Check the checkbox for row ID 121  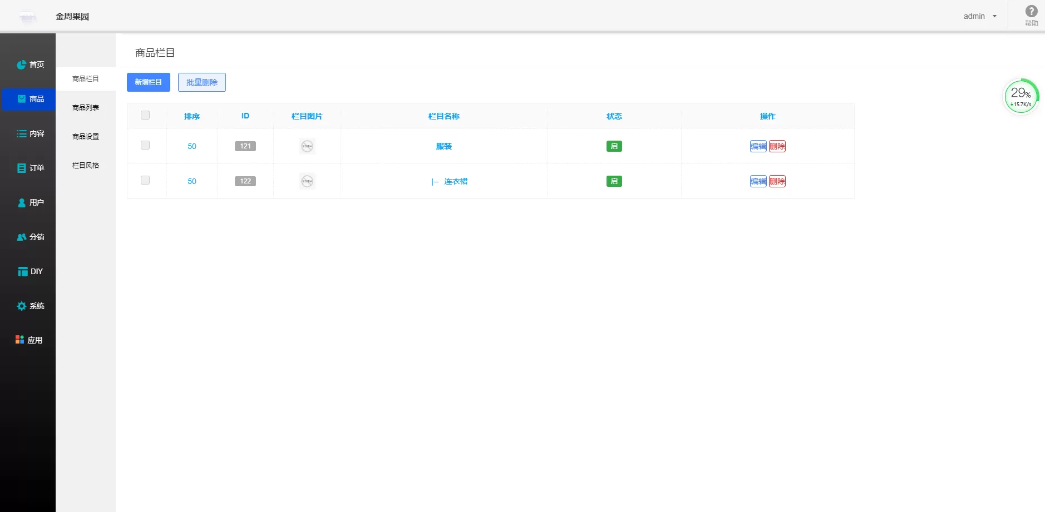[x=145, y=145]
